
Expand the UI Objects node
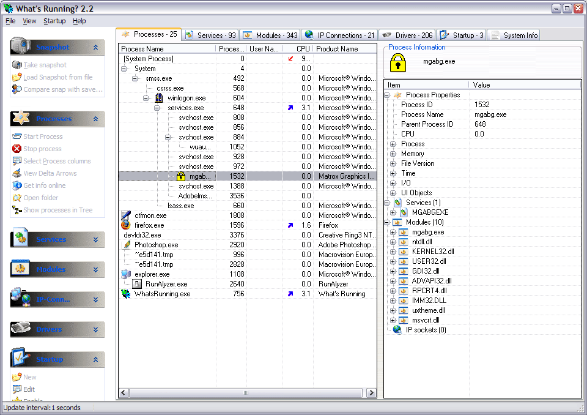coord(393,193)
